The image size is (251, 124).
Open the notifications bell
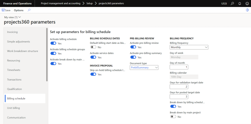tap(240, 3)
